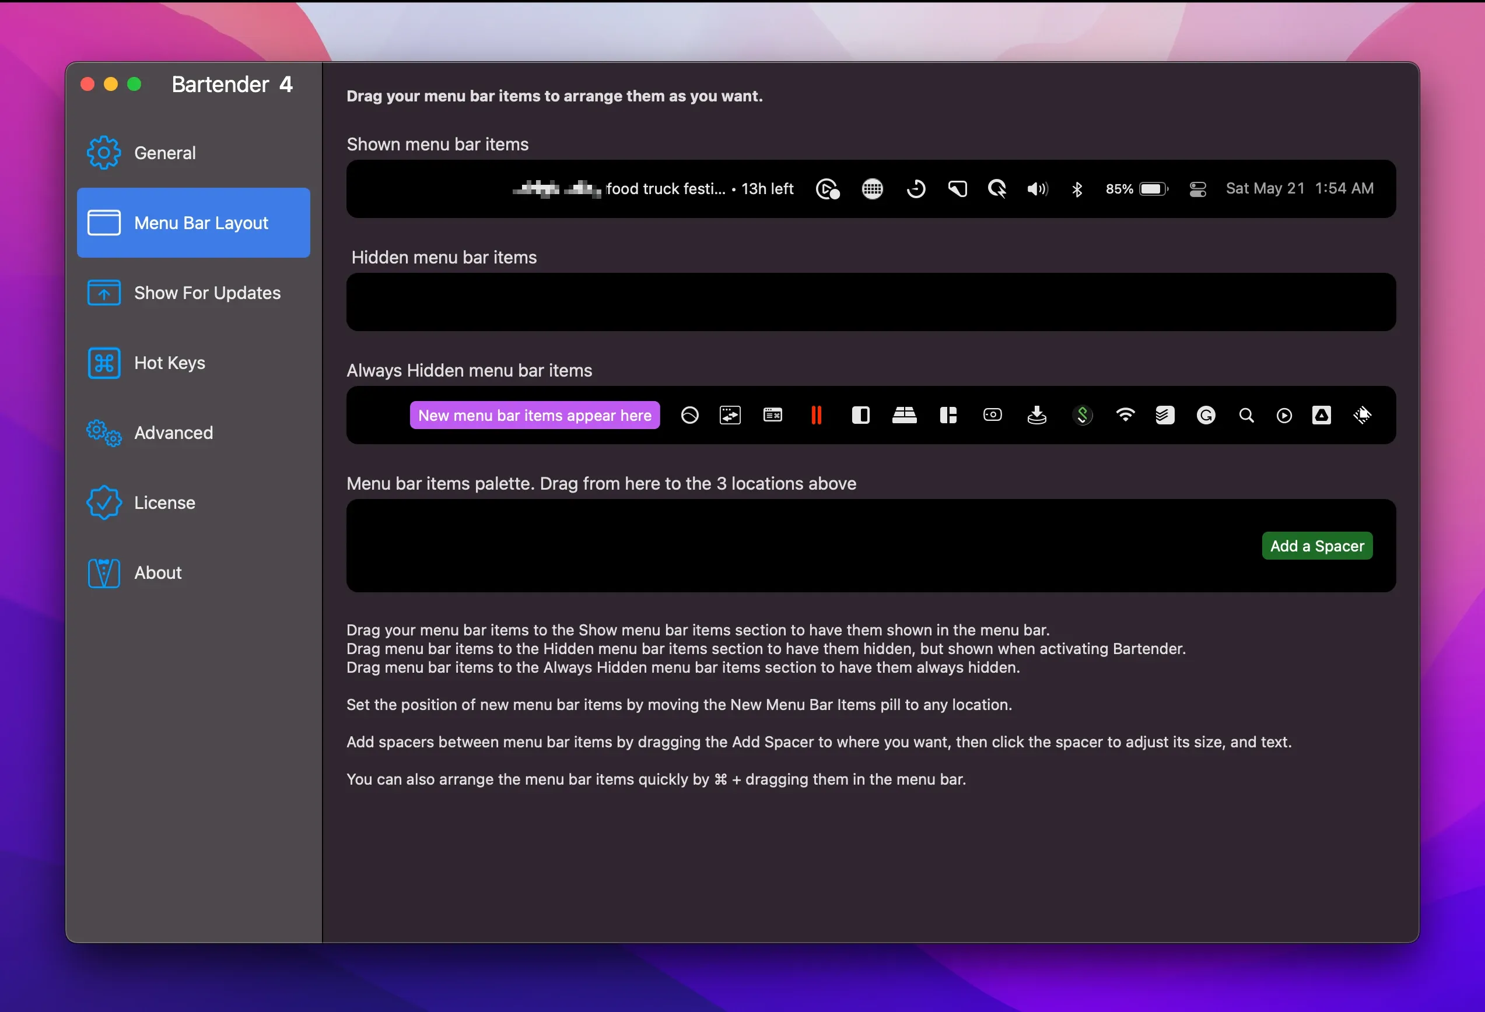
Task: Go to the Advanced settings section
Action: click(x=173, y=433)
